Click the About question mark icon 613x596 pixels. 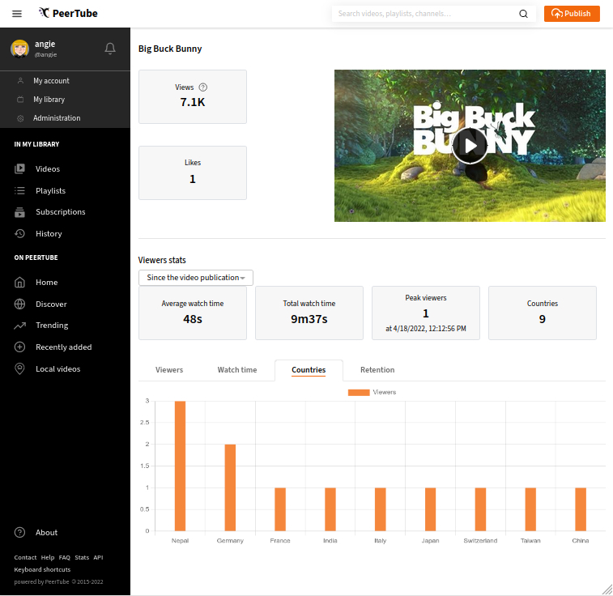19,532
